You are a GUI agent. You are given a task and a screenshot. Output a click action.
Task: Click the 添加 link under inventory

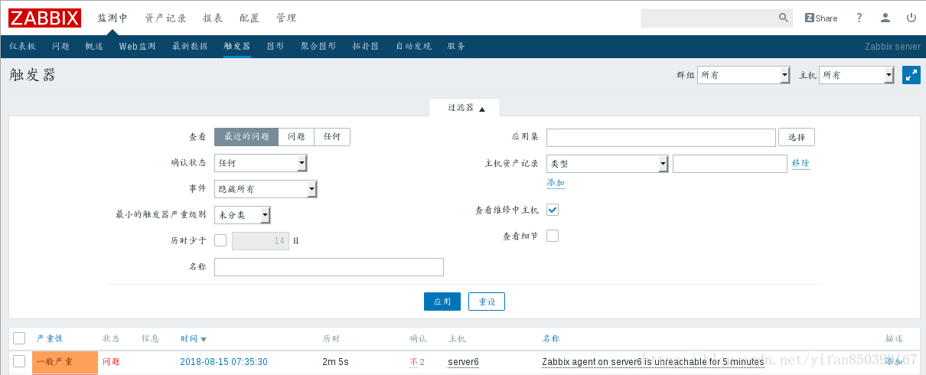tap(556, 183)
